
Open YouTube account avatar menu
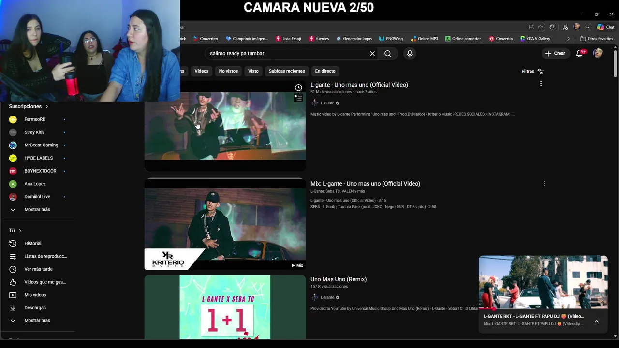click(598, 53)
